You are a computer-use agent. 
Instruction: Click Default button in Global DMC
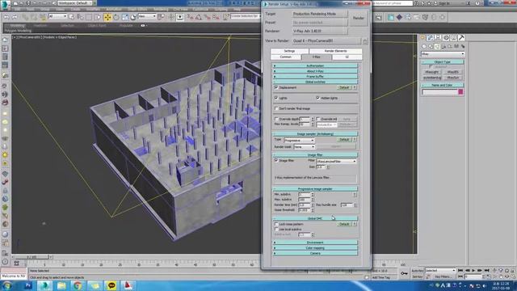click(x=344, y=224)
